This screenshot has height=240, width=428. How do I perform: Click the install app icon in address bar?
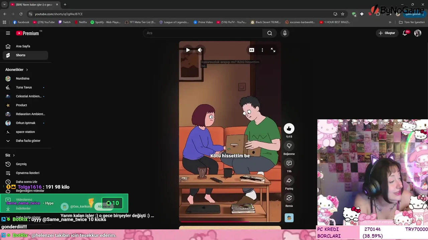pyautogui.click(x=335, y=14)
